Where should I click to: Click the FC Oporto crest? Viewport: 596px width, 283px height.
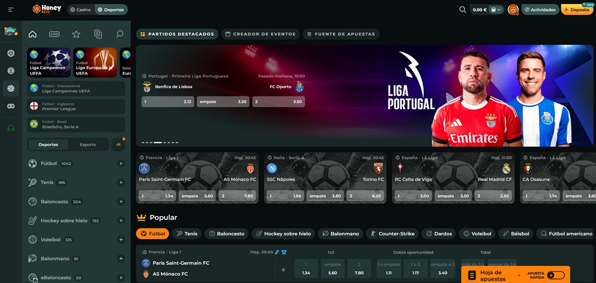(300, 86)
